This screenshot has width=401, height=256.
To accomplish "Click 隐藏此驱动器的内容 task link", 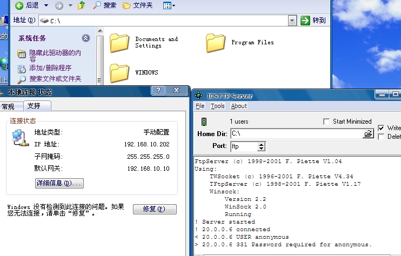I will click(55, 56).
